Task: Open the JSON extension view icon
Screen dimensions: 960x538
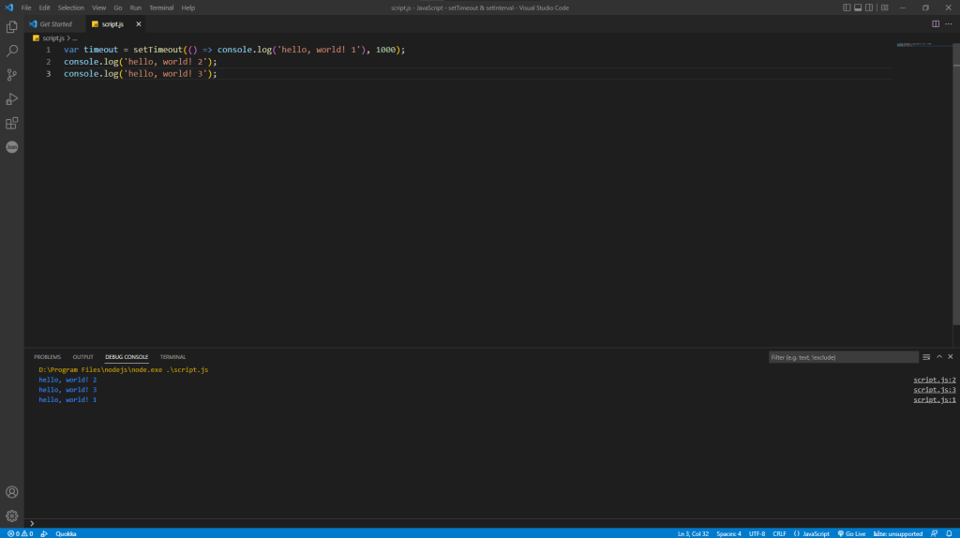Action: pos(11,147)
